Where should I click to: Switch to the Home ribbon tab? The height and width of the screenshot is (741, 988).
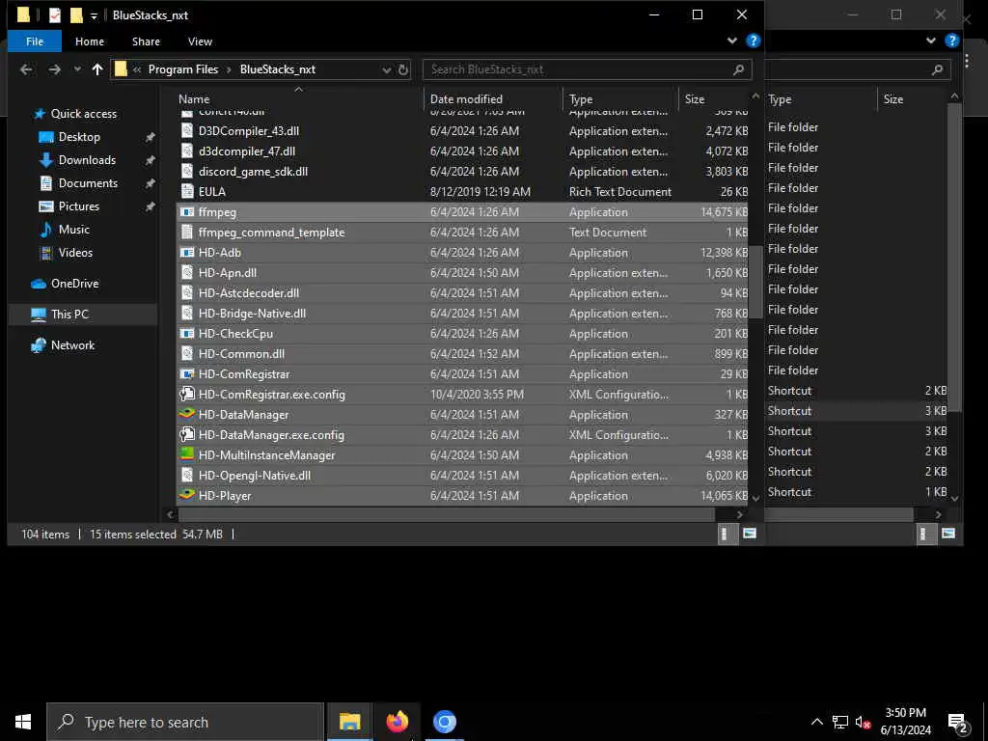coord(90,41)
